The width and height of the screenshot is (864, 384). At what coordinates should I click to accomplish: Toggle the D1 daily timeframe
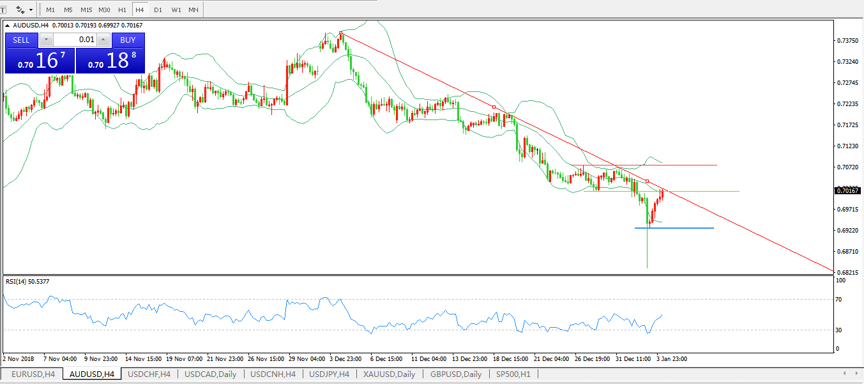click(158, 10)
